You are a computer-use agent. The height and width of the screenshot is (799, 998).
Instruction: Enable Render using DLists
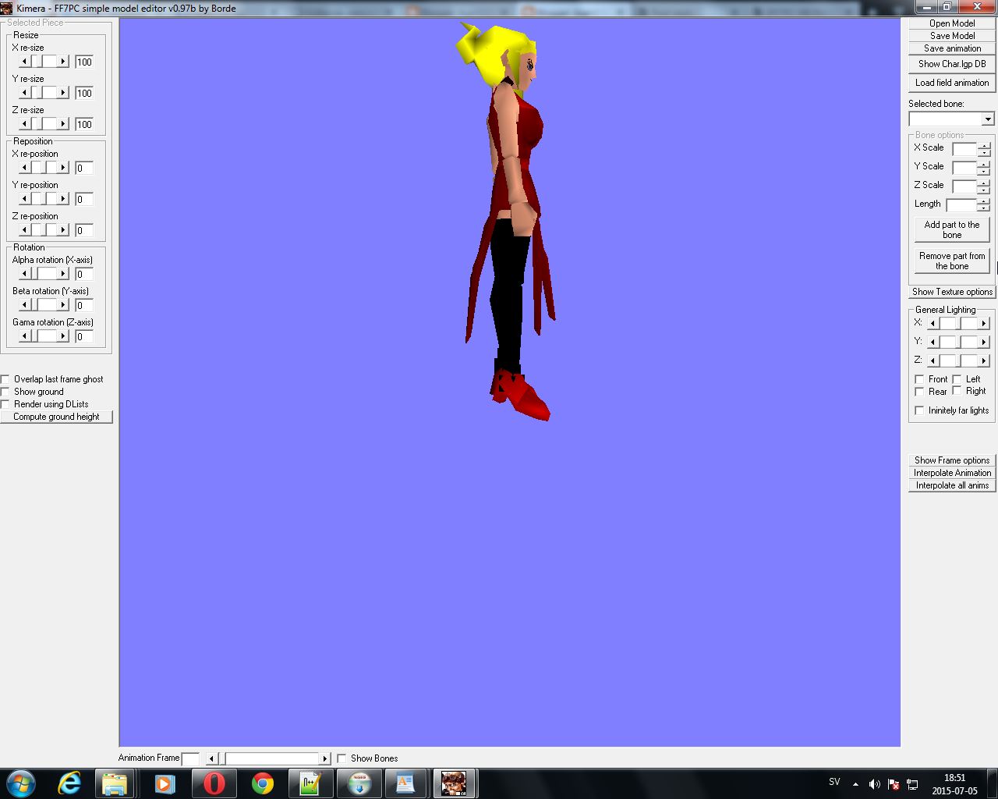[5, 404]
